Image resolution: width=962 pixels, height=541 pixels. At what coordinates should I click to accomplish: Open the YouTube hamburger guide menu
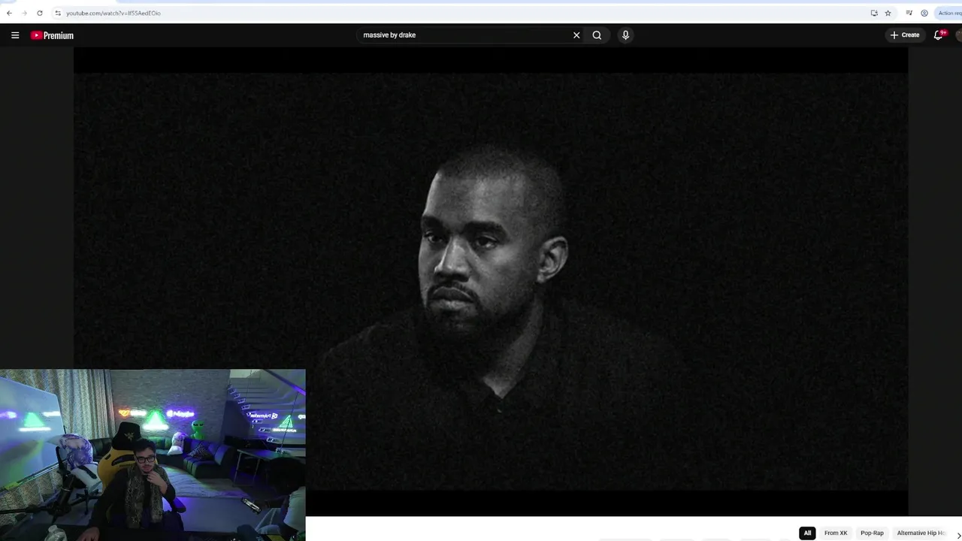(x=15, y=35)
